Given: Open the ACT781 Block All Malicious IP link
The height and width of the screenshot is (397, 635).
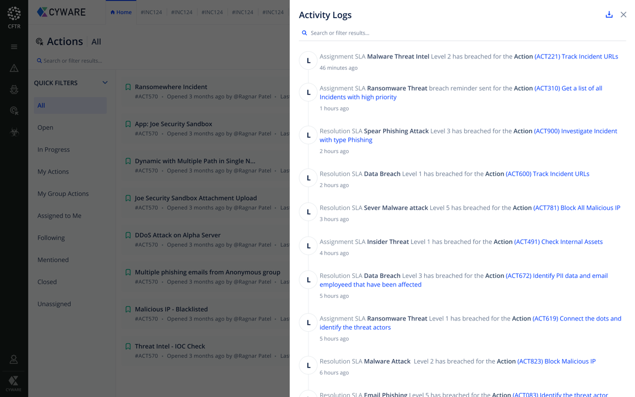Looking at the screenshot, I should [577, 208].
